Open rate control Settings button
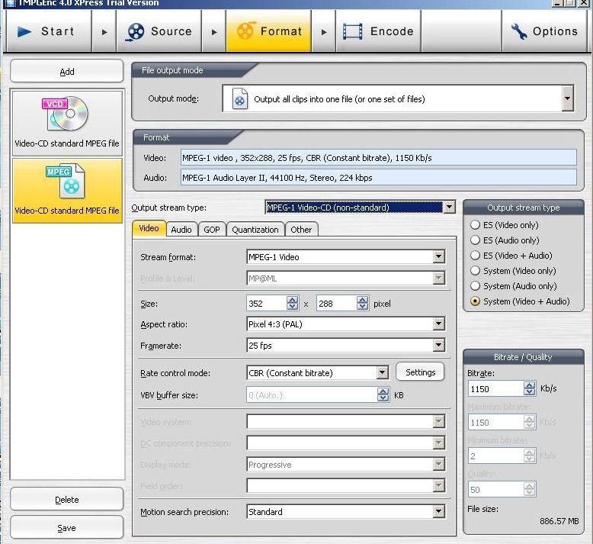 pyautogui.click(x=420, y=372)
